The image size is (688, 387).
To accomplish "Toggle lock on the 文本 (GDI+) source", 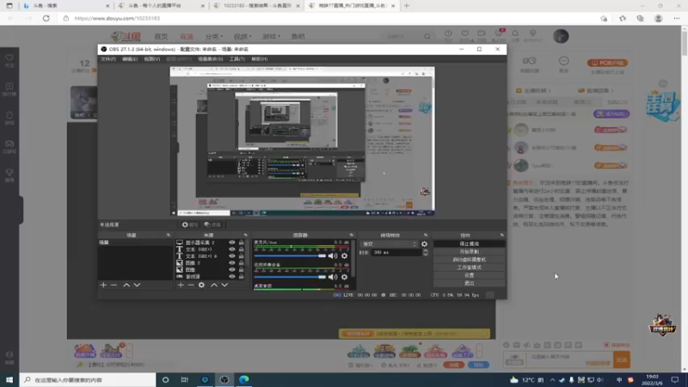I will [x=242, y=249].
